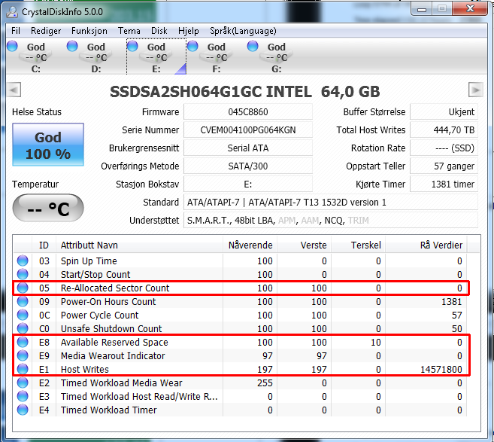Viewport: 494px width, 442px height.
Task: Open the Tema menu
Action: point(129,31)
